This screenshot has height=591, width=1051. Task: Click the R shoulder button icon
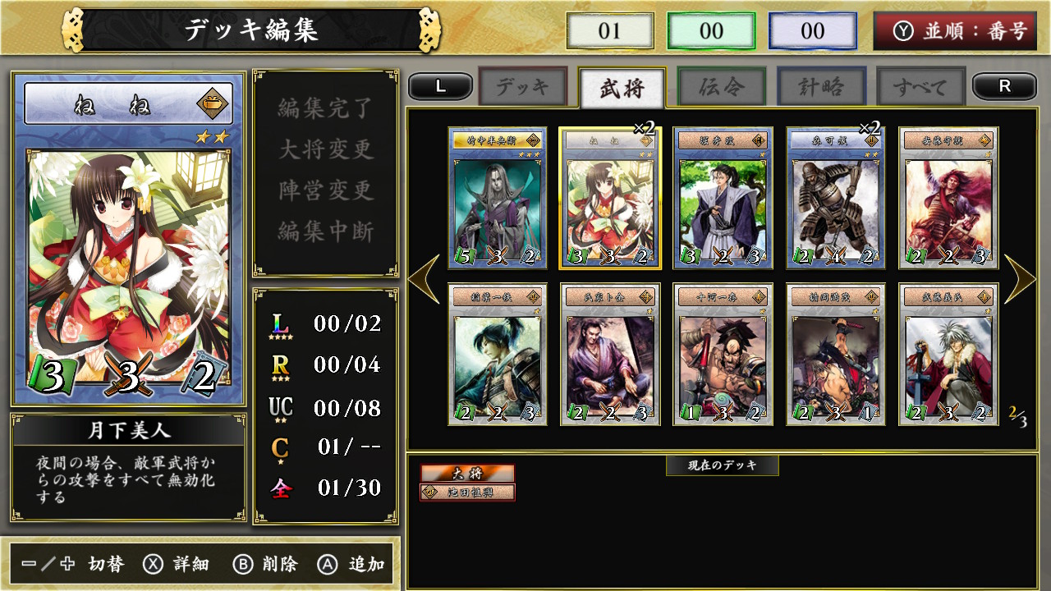pyautogui.click(x=1004, y=87)
